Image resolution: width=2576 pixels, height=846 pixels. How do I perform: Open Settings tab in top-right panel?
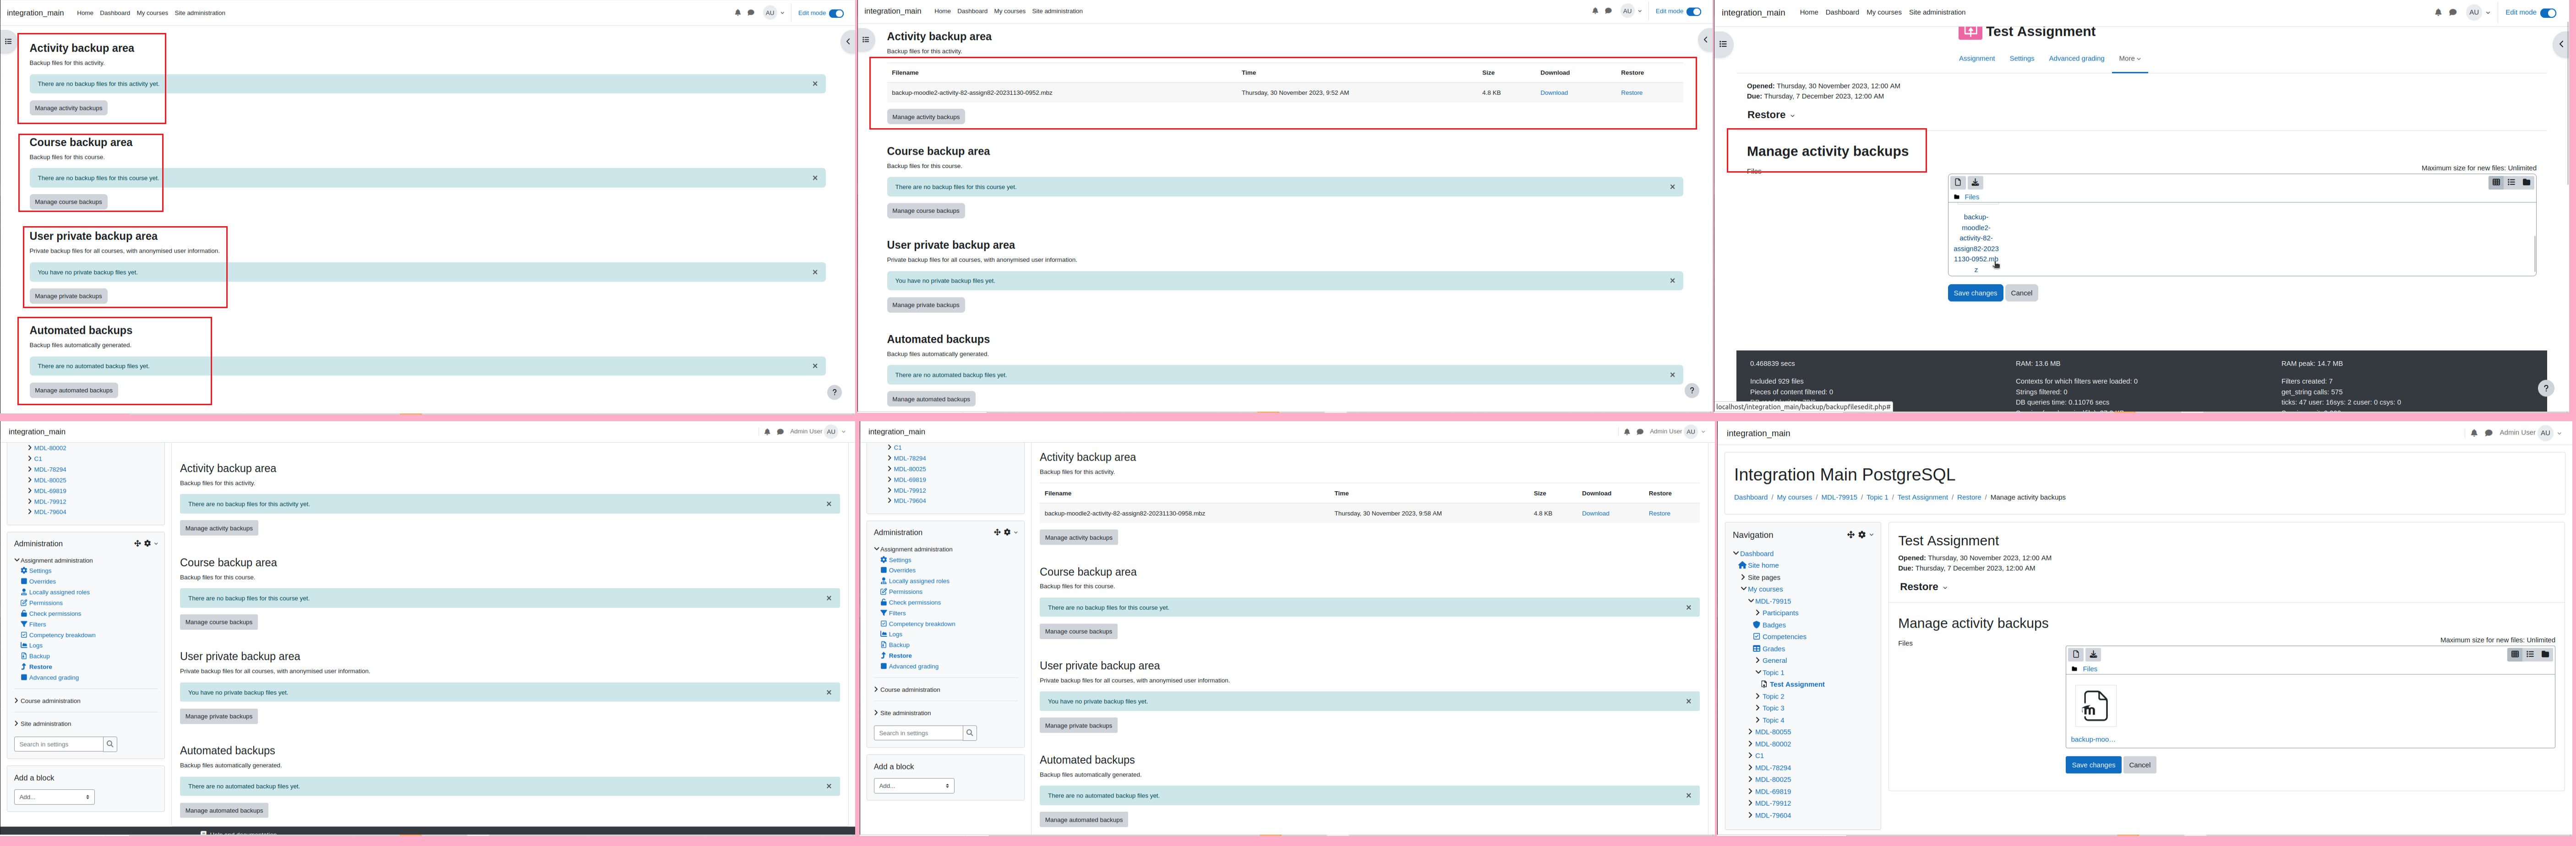(2022, 59)
